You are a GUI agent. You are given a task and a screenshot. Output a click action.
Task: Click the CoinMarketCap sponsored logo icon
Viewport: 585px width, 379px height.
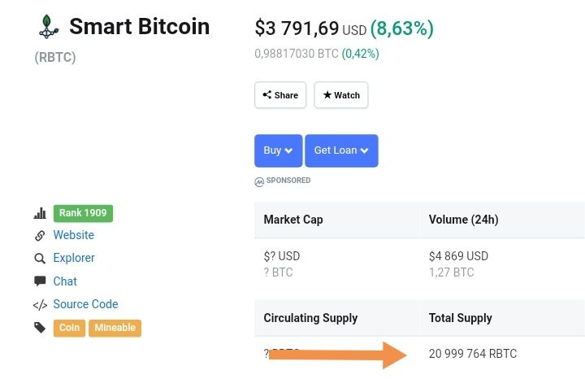pos(259,182)
